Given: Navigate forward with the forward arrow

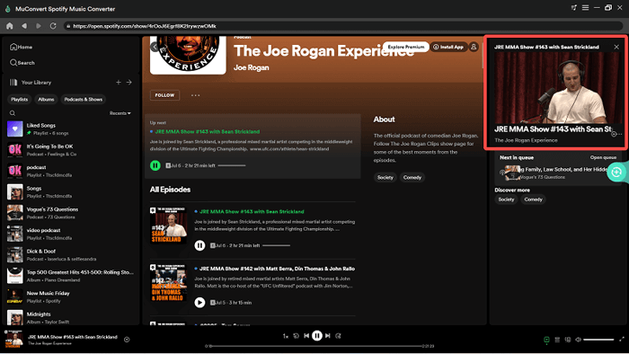Looking at the screenshot, I should click(x=39, y=26).
